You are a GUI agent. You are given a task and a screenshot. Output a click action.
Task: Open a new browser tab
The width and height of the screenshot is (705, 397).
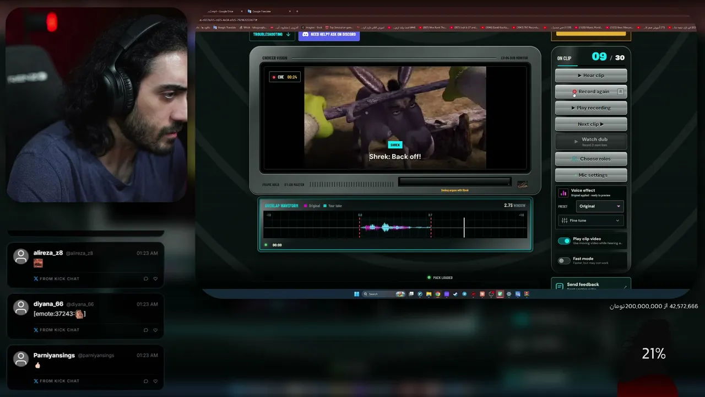point(297,11)
